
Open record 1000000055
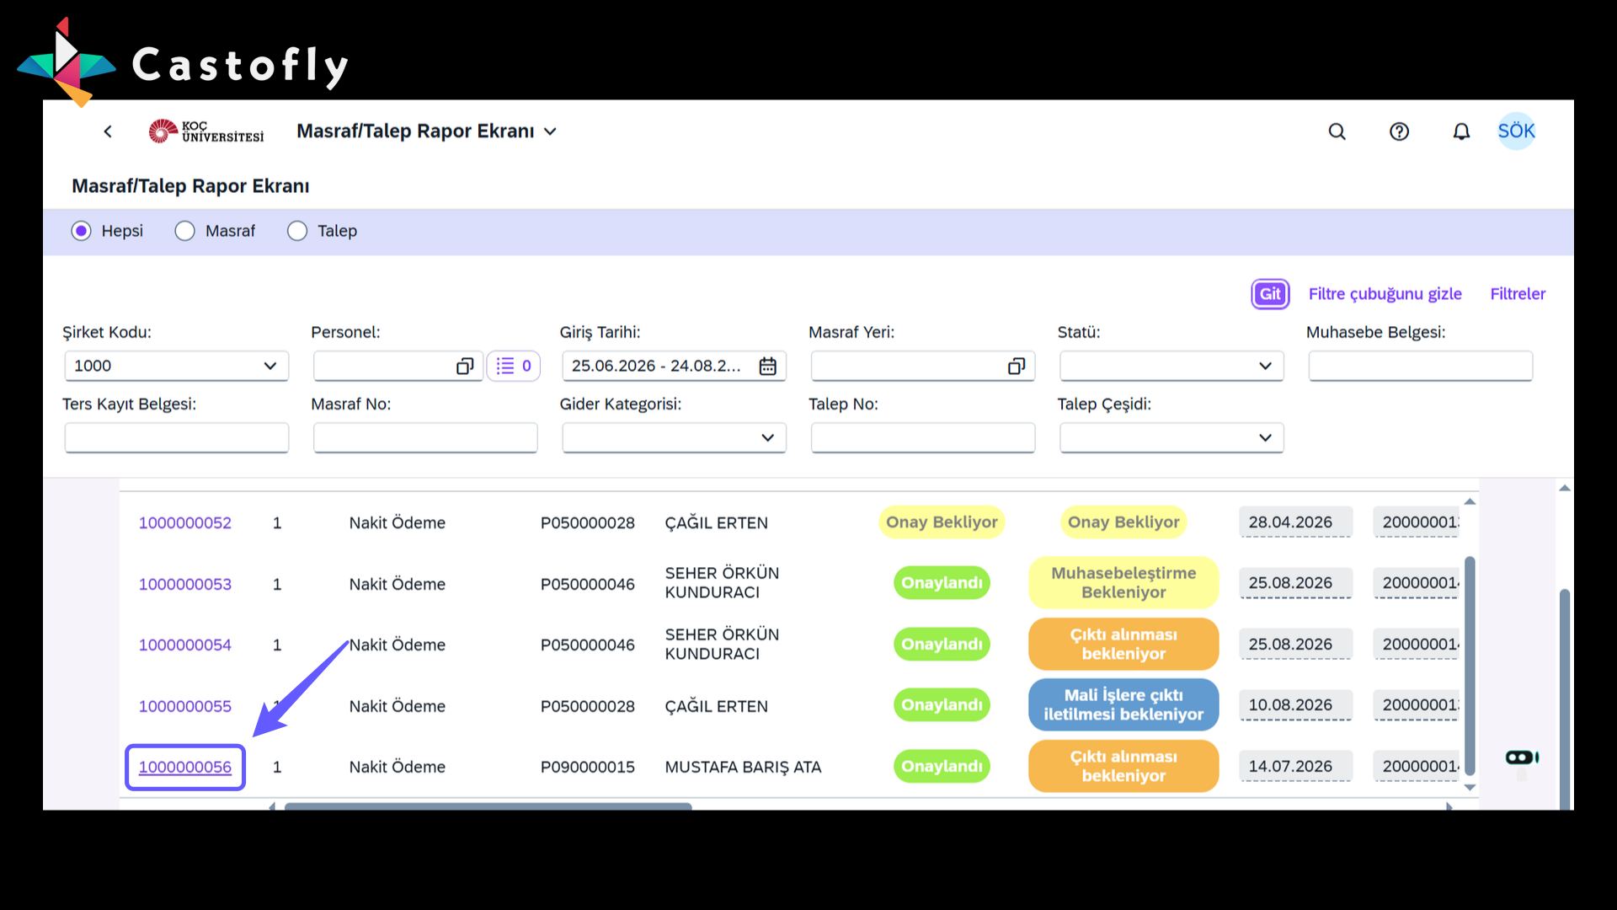point(185,706)
